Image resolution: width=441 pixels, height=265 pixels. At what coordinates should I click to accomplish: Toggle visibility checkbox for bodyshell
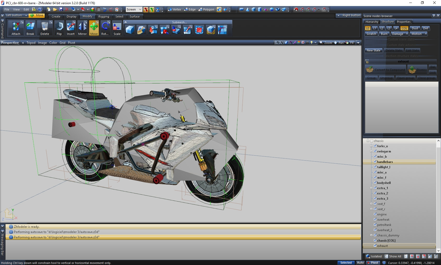375,183
